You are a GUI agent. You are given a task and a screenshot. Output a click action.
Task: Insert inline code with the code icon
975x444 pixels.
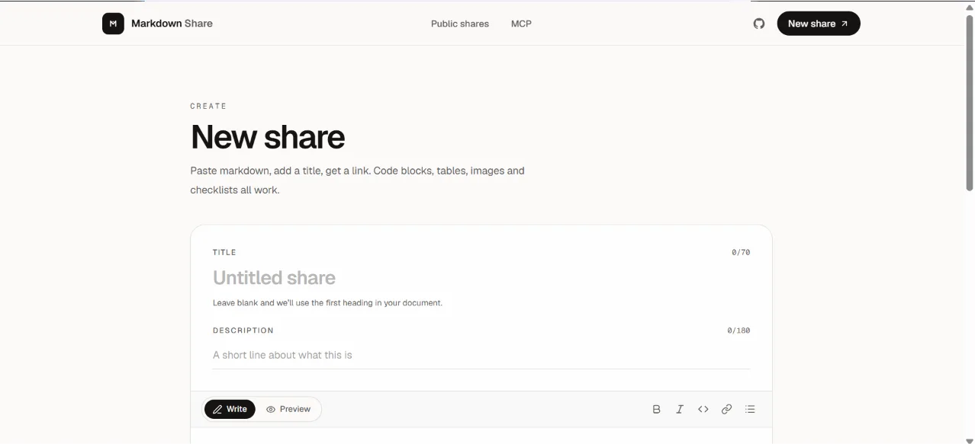click(x=703, y=409)
